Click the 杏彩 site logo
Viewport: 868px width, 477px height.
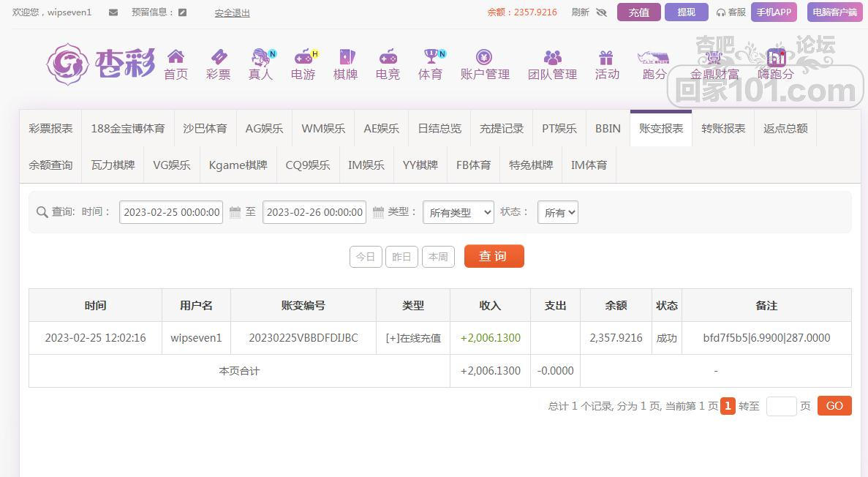[100, 64]
